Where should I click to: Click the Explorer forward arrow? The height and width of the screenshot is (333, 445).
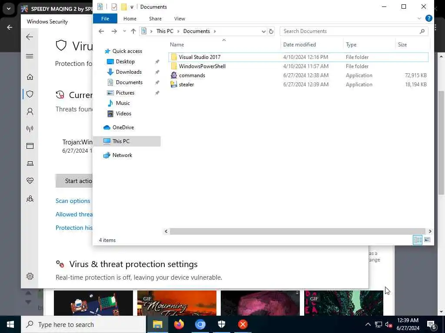point(114,31)
